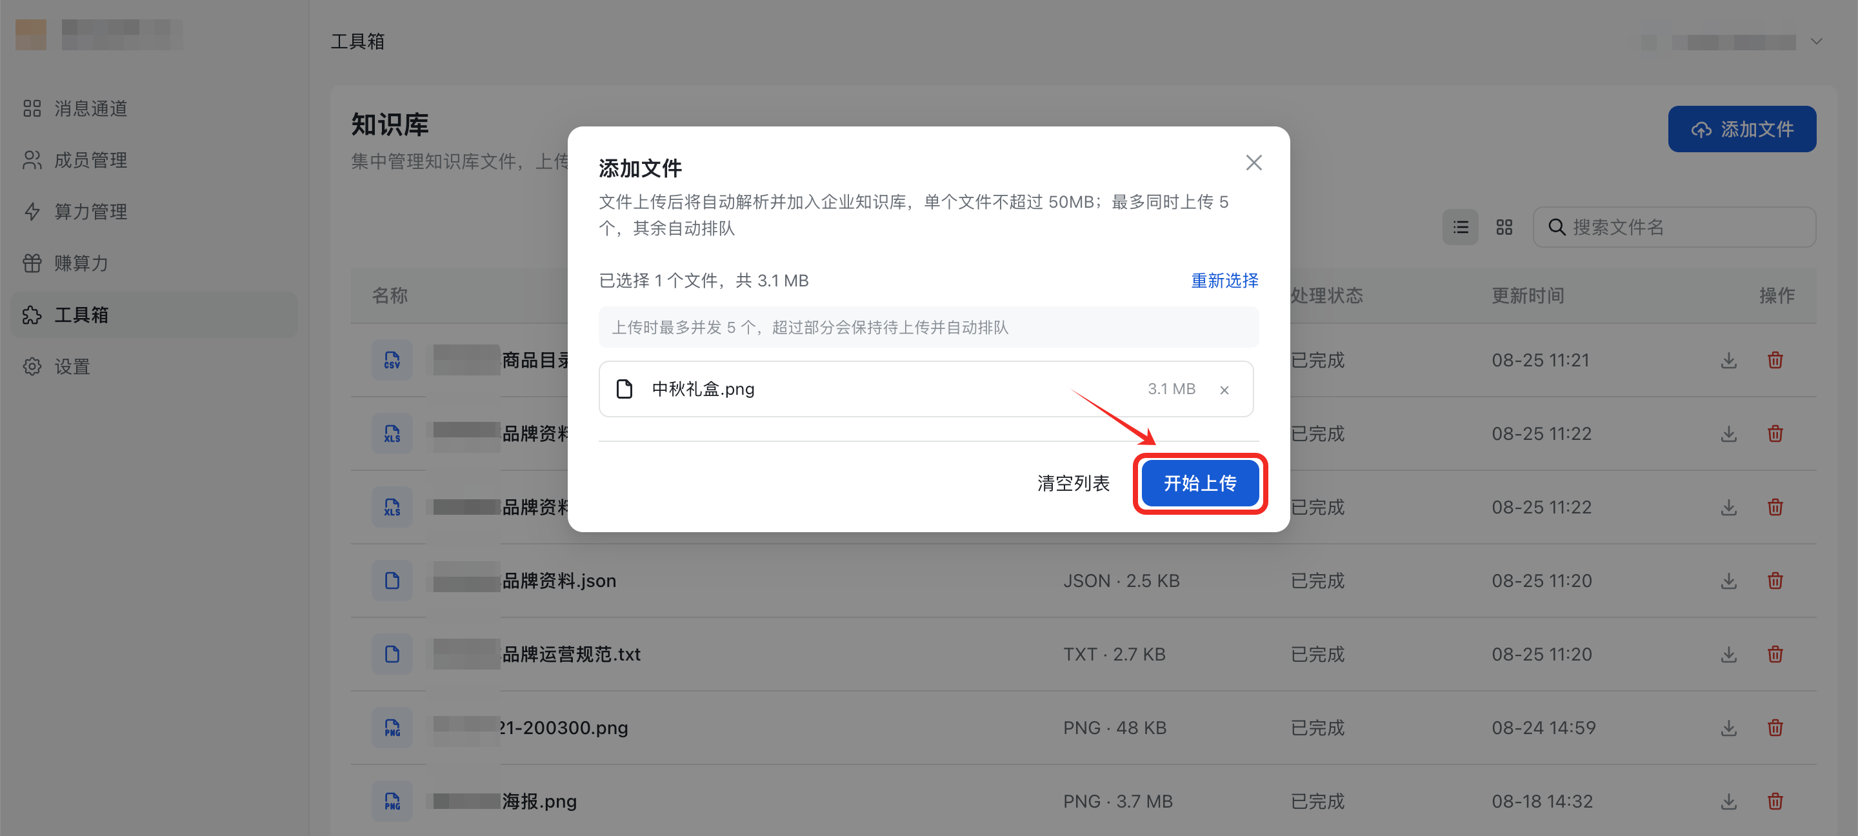Delete the 21-200300.png file
1858x836 pixels.
point(1775,728)
